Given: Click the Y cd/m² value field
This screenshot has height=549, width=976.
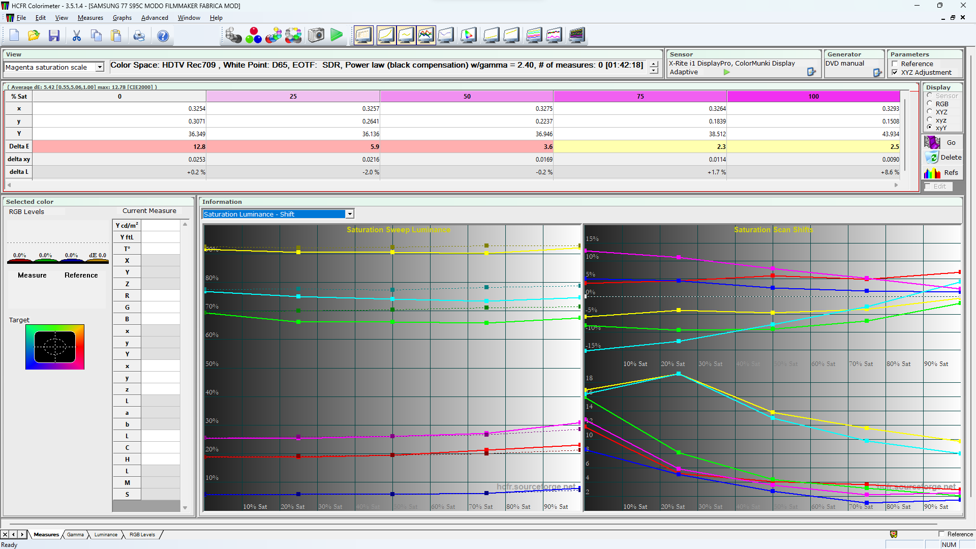Looking at the screenshot, I should 160,225.
